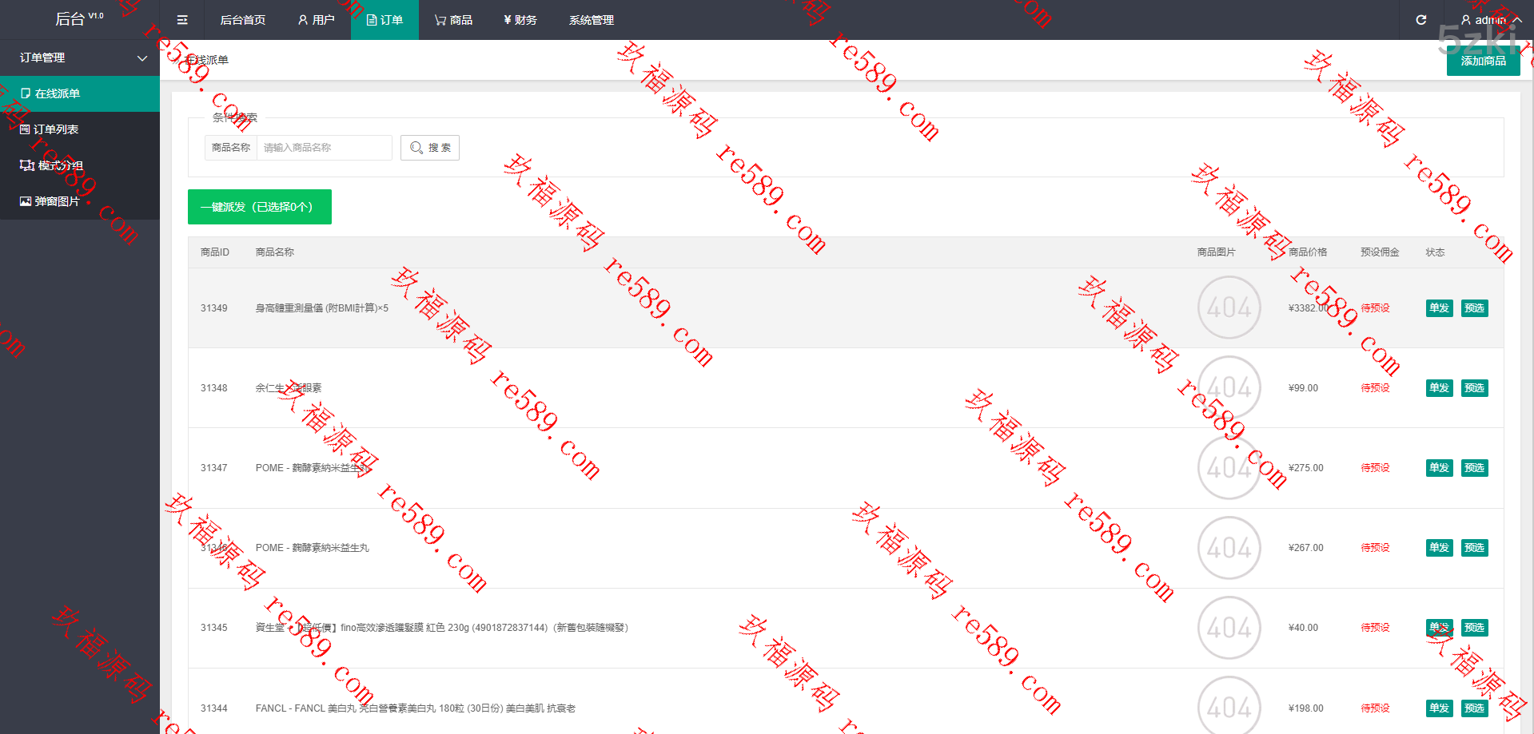Open 在线派单 in the sidebar

click(58, 93)
